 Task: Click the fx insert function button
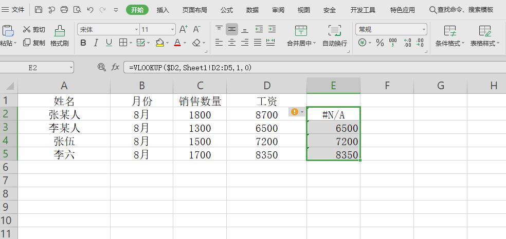click(x=115, y=67)
